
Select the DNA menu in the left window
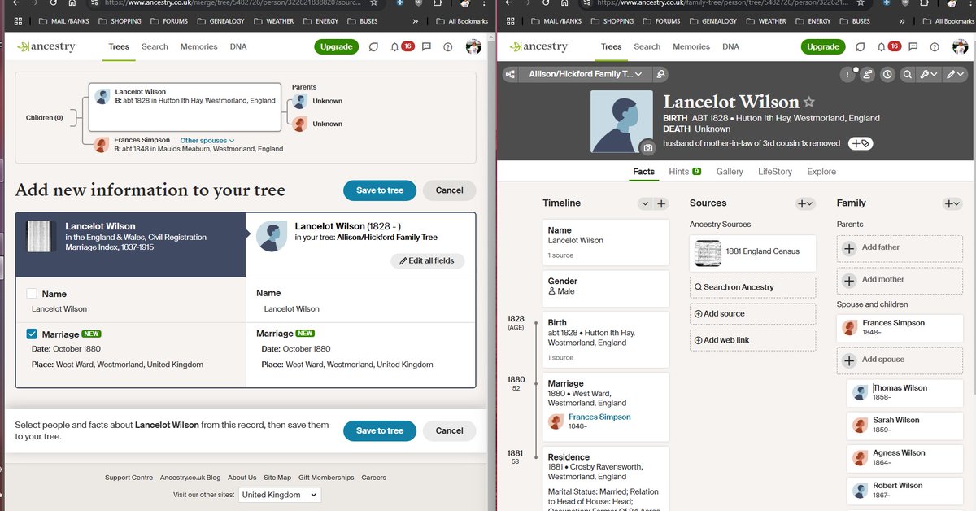point(238,47)
